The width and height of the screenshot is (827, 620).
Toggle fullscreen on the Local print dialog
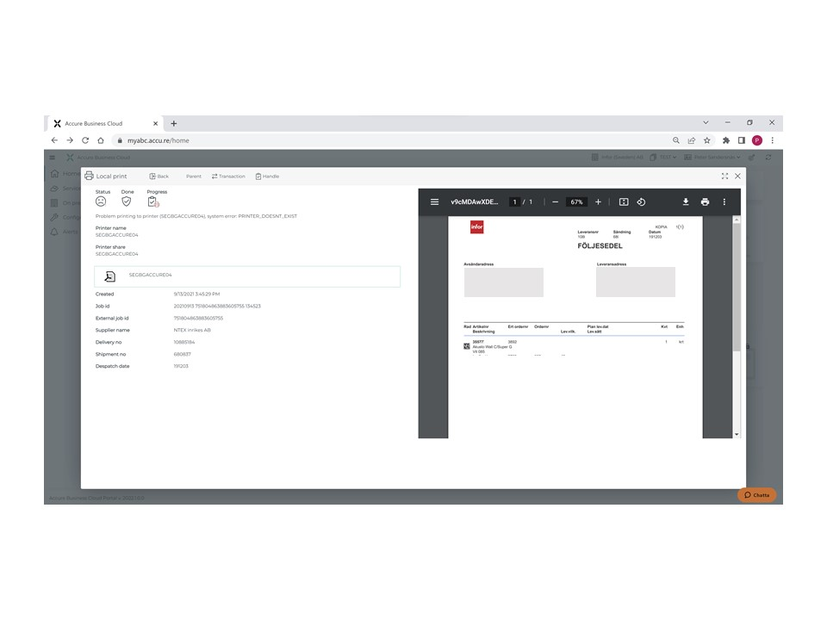click(725, 176)
